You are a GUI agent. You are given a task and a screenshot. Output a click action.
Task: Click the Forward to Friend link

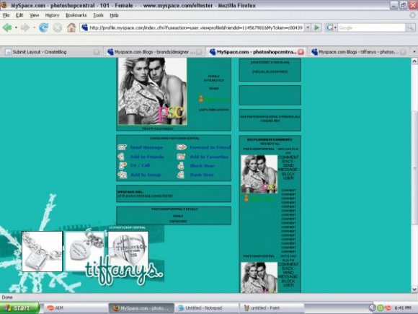210,147
